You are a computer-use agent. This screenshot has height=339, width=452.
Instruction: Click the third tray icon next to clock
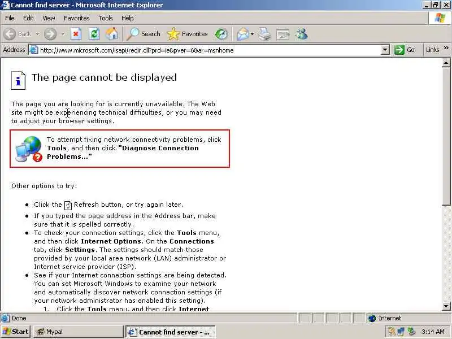(411, 332)
